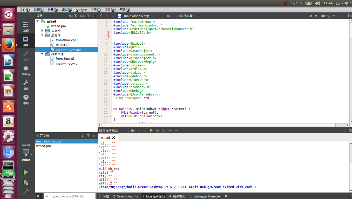This screenshot has width=352, height=199.
Task: Switch to the 5 Debugger Console pane
Action: [x=205, y=196]
